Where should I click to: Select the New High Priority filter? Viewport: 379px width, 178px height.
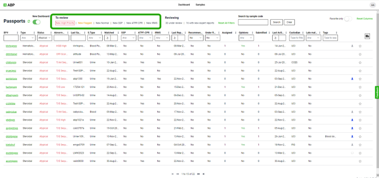coord(65,23)
